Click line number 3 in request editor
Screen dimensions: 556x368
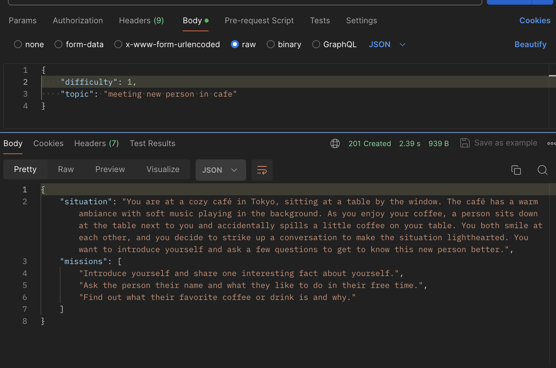[25, 94]
